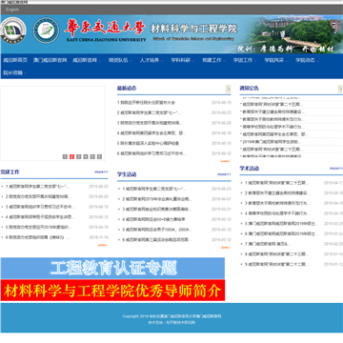Jump to slide 3 of the carousel
Screen dimensions: 343x343
[x=79, y=156]
